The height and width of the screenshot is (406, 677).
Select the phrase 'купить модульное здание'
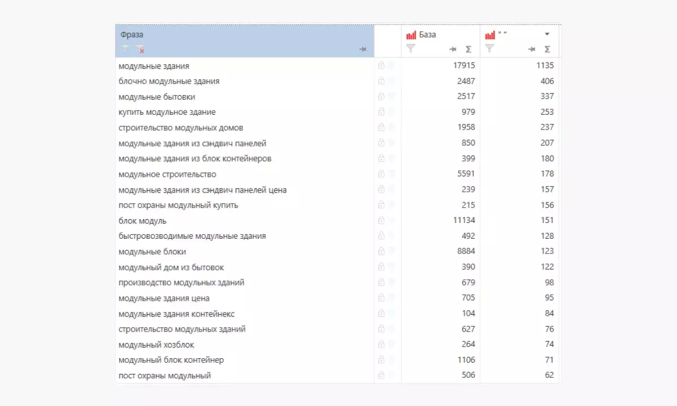tap(167, 112)
